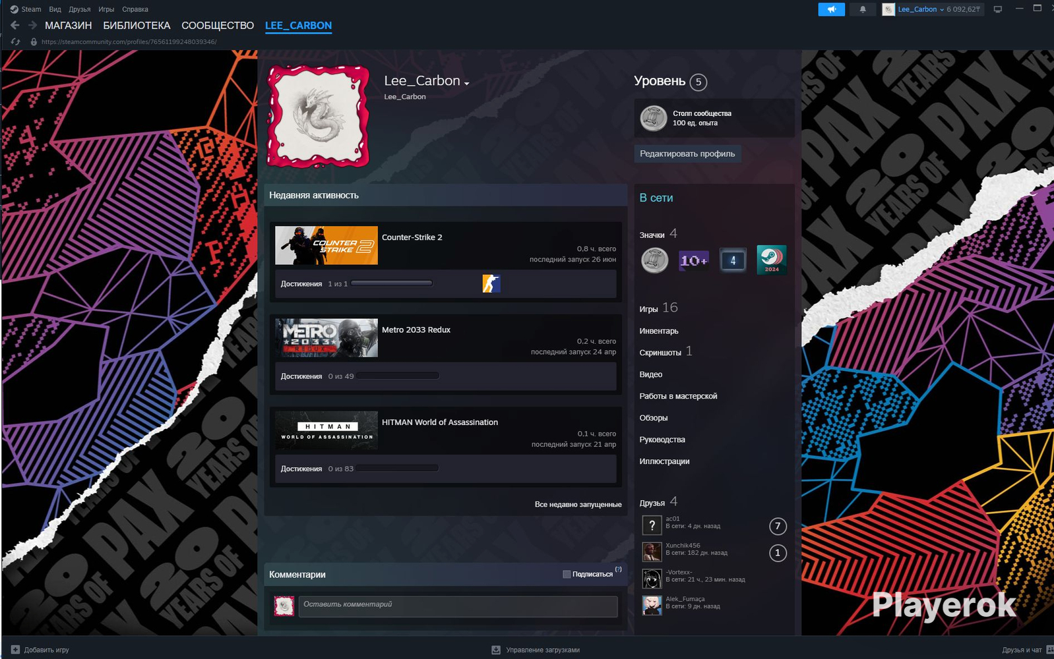This screenshot has width=1054, height=659.
Task: Open the Руководства link
Action: pos(662,440)
